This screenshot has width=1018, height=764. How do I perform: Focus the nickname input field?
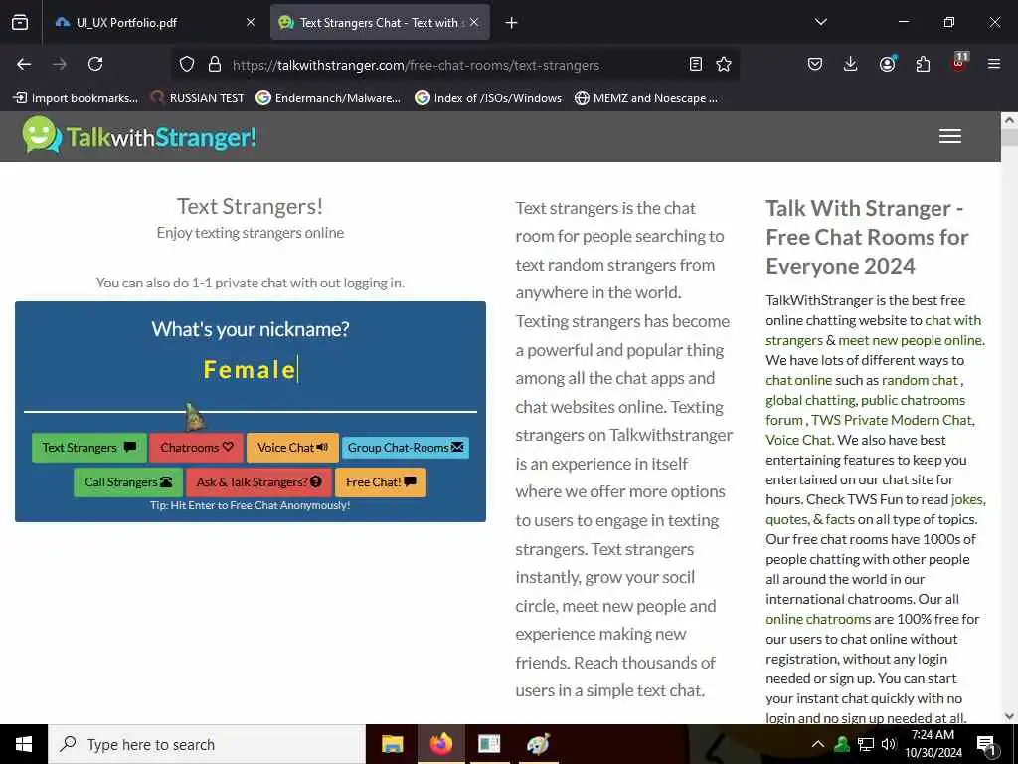[x=251, y=370]
